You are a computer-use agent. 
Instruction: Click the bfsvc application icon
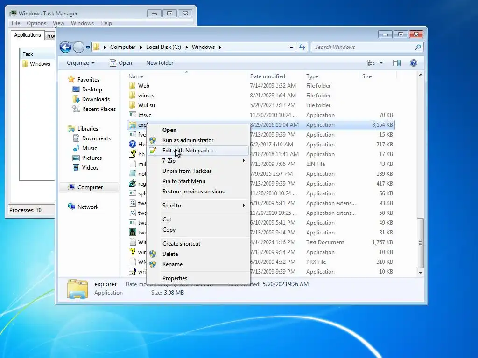[x=132, y=115]
